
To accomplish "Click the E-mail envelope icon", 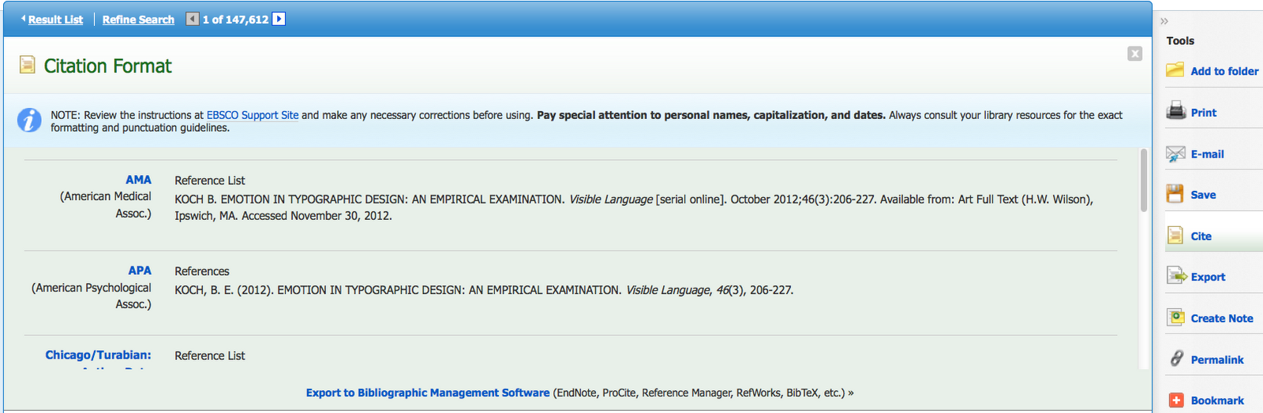I will [x=1175, y=154].
